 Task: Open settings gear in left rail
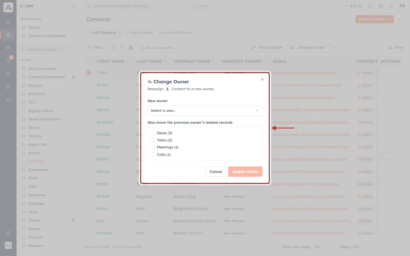coord(8,233)
